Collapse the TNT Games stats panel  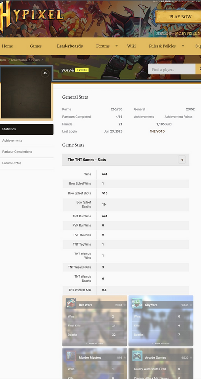[182, 160]
